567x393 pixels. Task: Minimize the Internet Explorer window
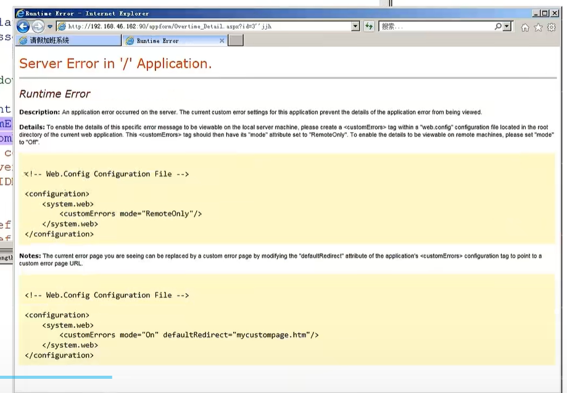coord(536,13)
